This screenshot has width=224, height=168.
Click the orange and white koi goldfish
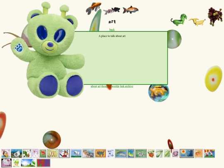[x=130, y=10]
